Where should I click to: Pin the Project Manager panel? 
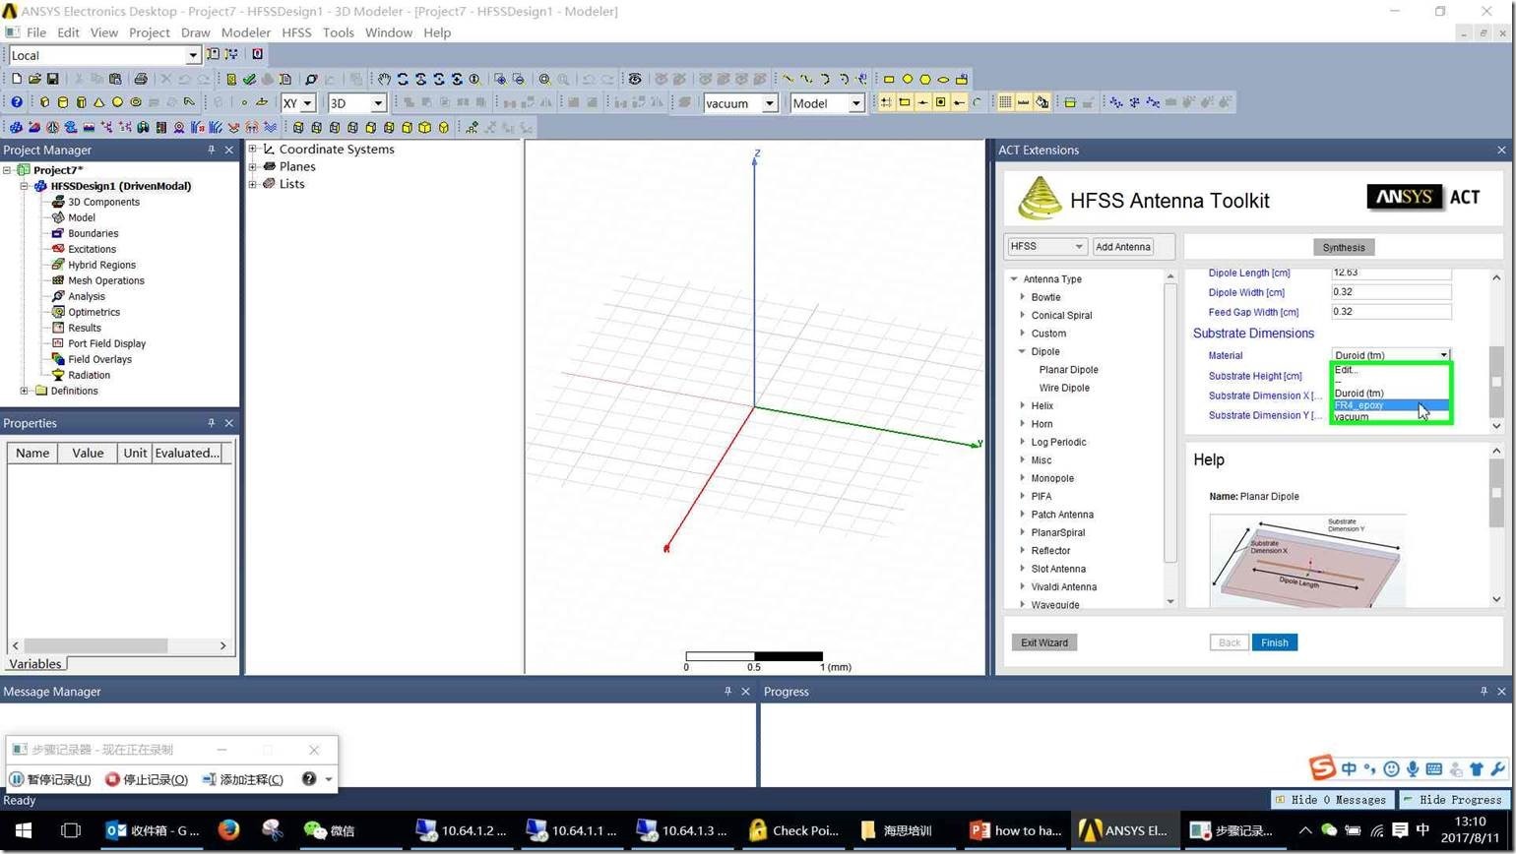pos(211,150)
